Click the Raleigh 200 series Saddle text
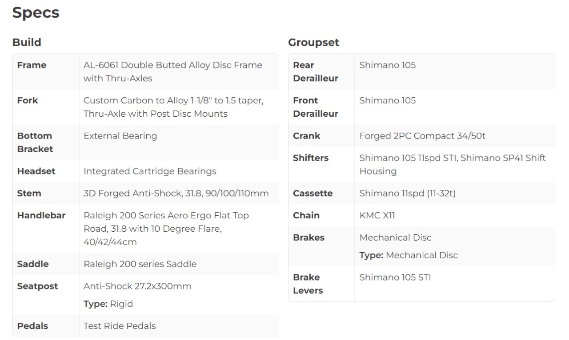This screenshot has width=569, height=340. 140,264
